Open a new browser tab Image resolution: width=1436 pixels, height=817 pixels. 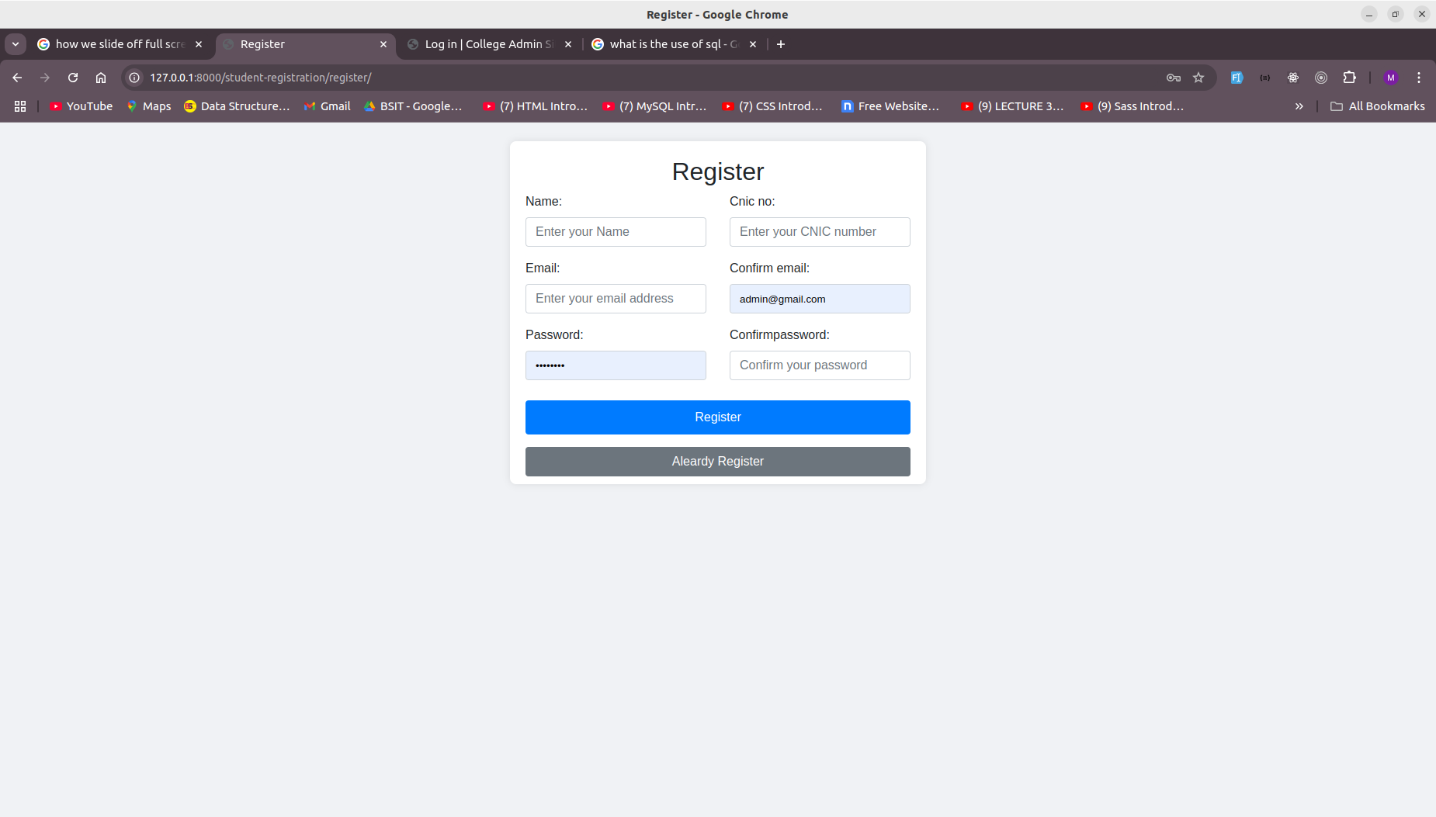(781, 44)
